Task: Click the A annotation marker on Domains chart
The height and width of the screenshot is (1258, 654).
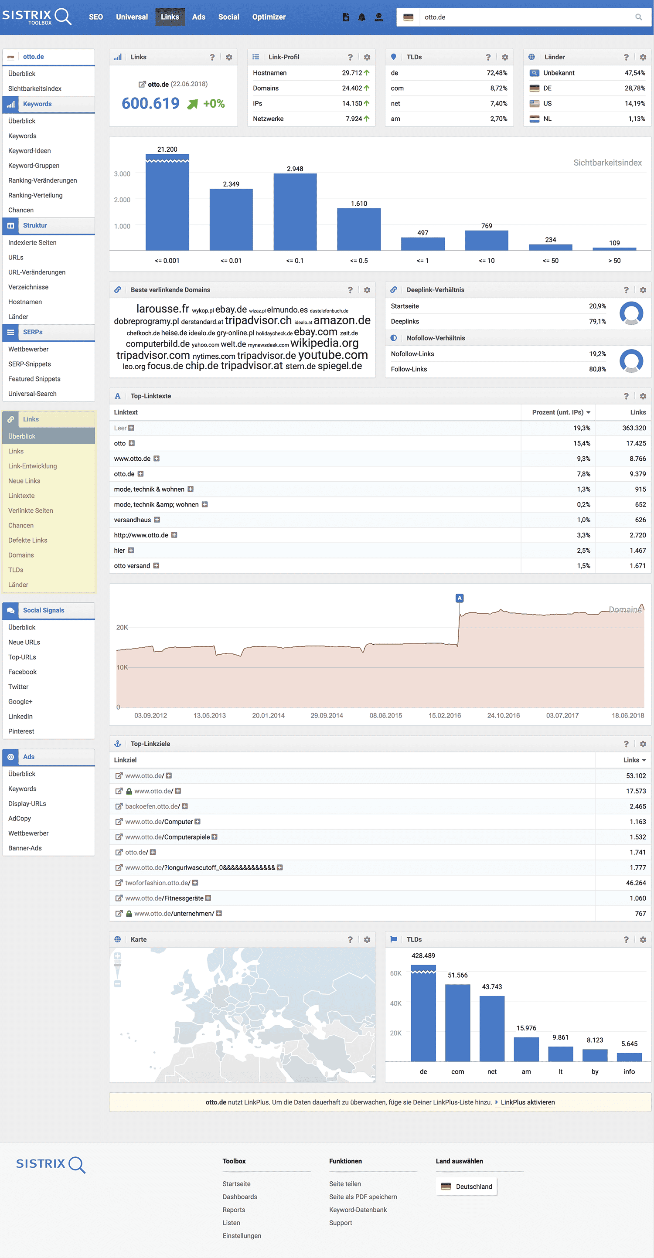Action: point(460,598)
